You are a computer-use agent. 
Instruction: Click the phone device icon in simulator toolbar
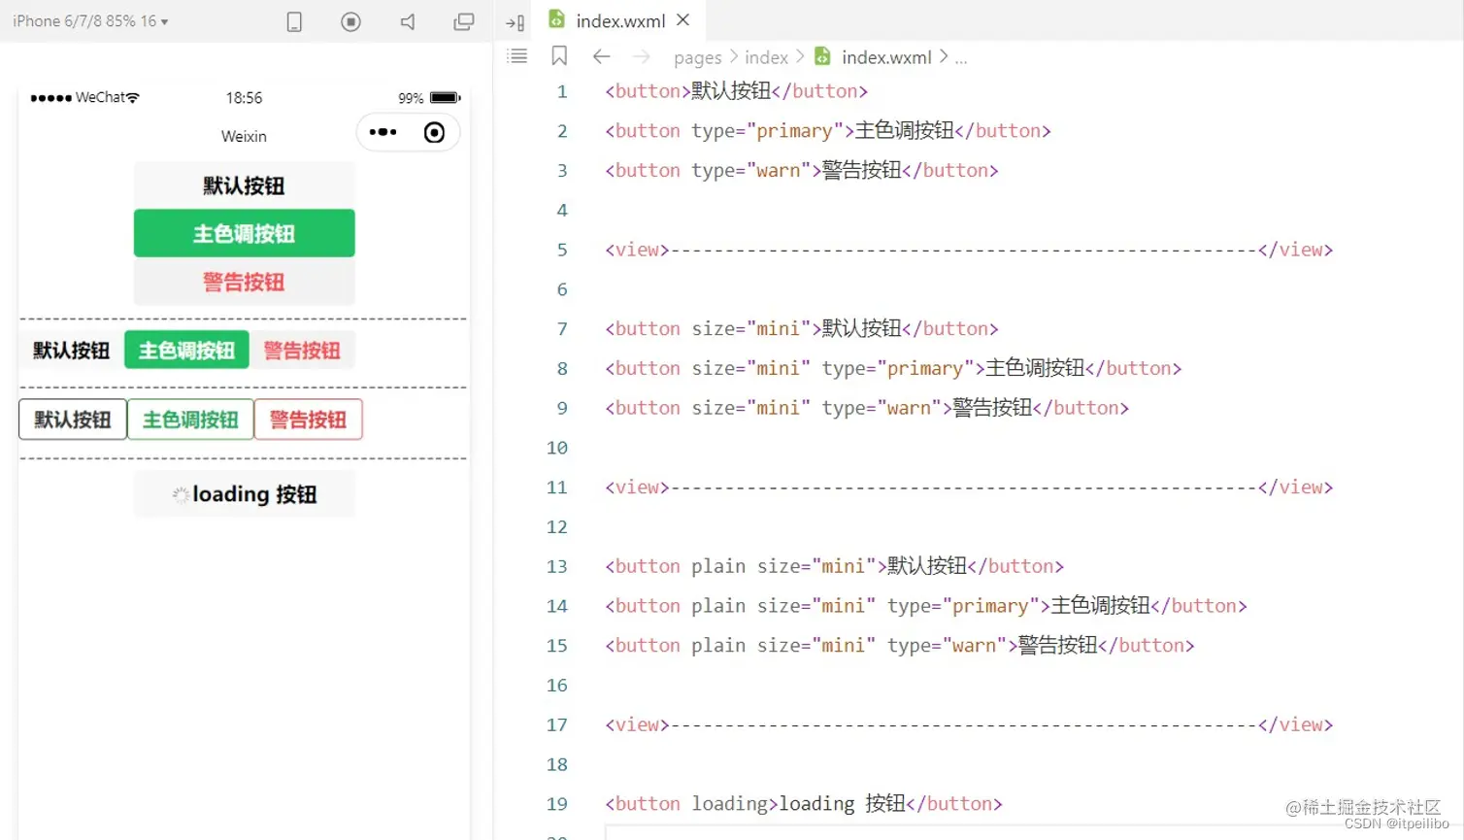pos(294,21)
